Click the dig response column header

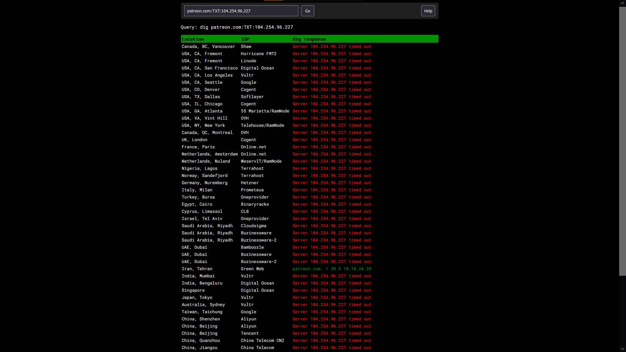point(309,39)
